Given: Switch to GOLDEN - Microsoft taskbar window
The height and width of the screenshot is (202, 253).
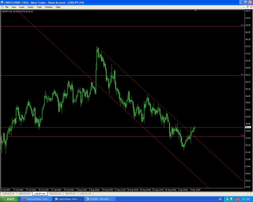Looking at the screenshot, I should tap(100, 199).
